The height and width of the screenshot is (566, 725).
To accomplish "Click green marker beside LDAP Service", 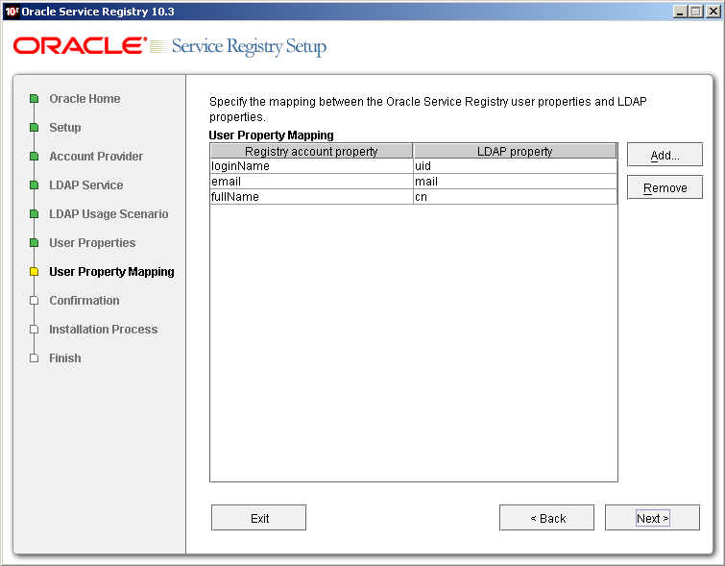I will [x=34, y=185].
